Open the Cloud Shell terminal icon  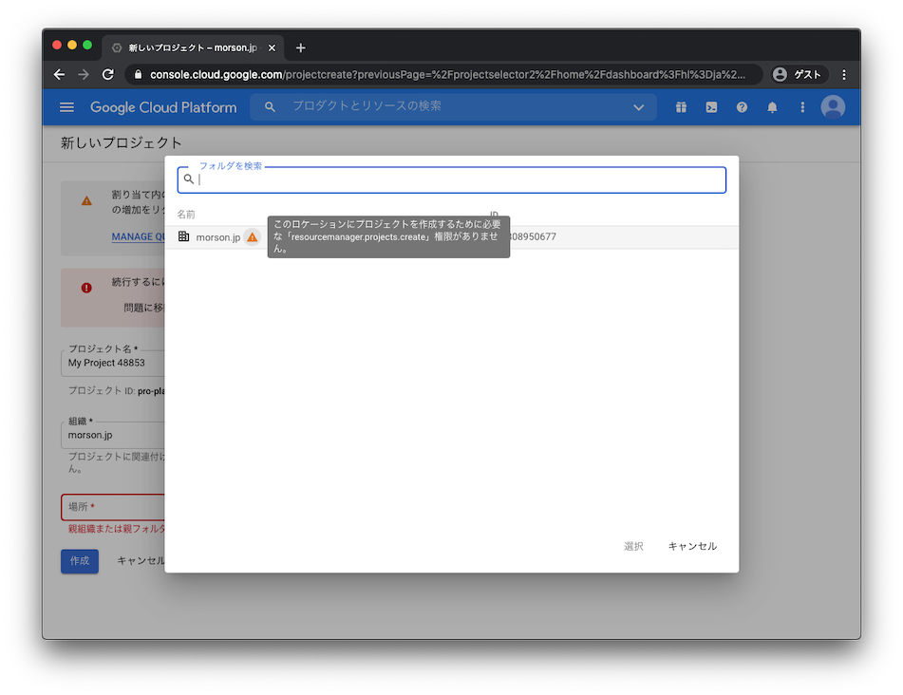point(711,107)
